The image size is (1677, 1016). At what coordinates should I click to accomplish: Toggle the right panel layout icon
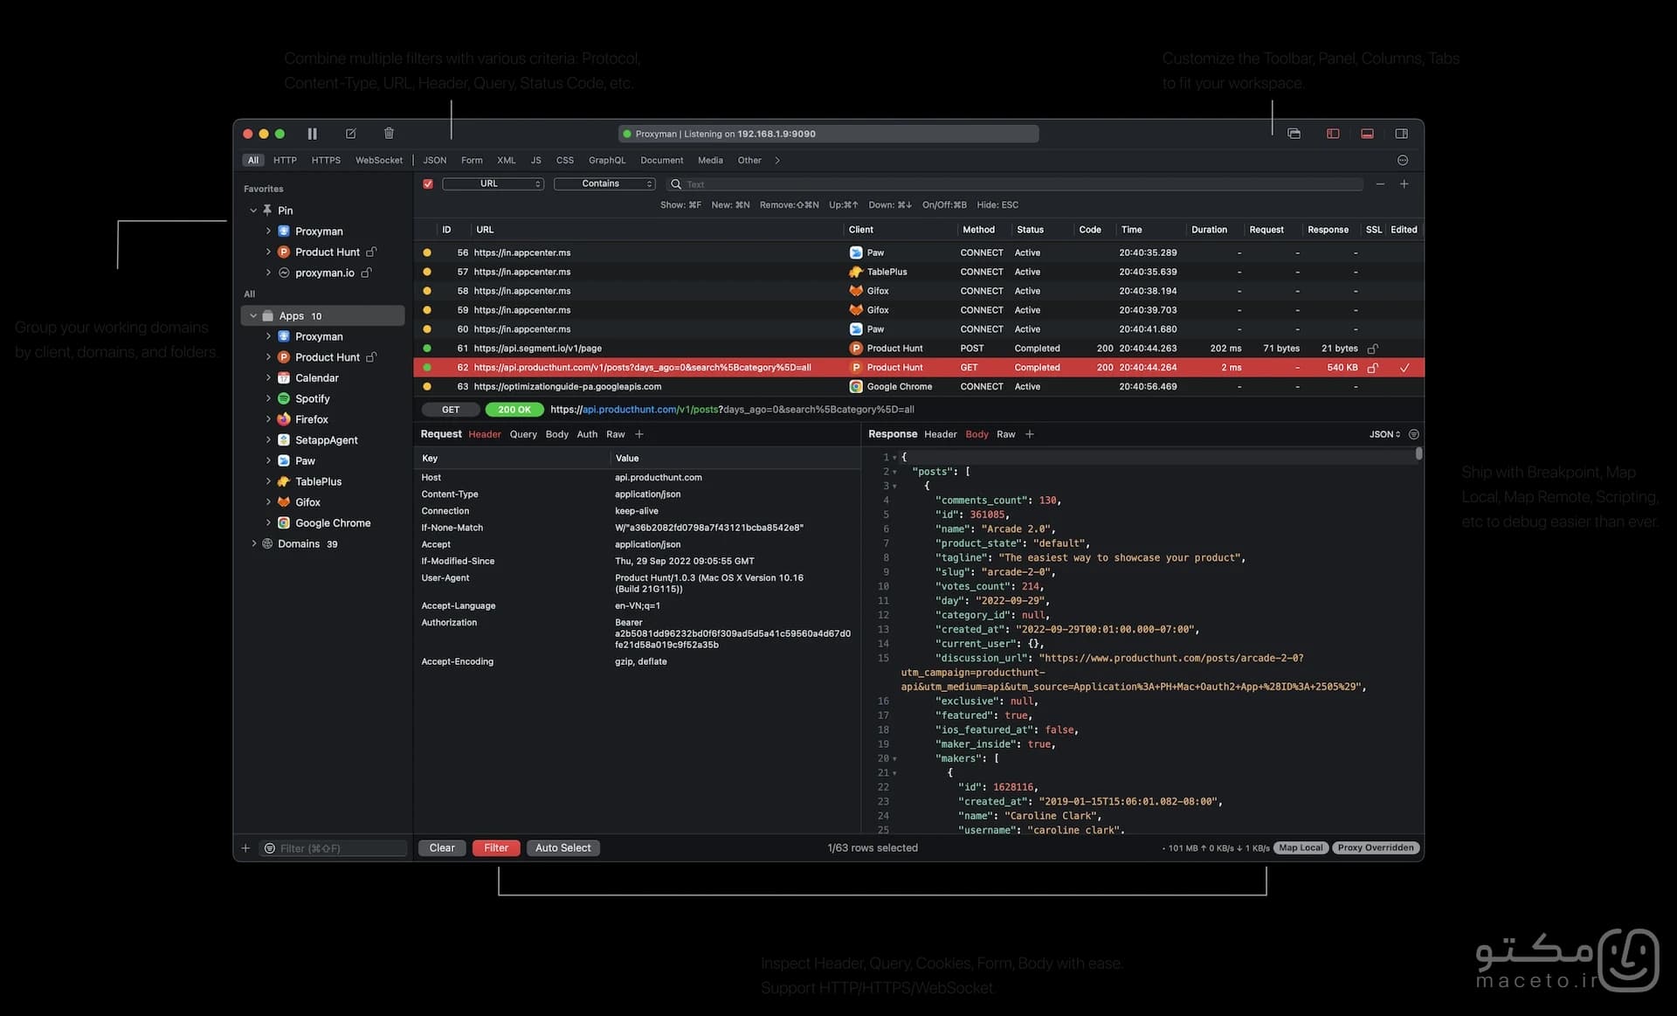click(1402, 134)
